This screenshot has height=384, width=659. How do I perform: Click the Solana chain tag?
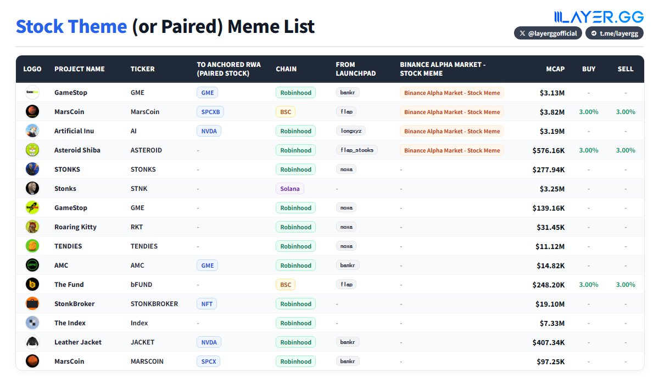(290, 189)
